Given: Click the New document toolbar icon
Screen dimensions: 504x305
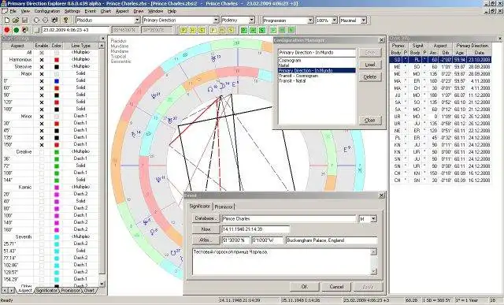Looking at the screenshot, I should (7, 20).
